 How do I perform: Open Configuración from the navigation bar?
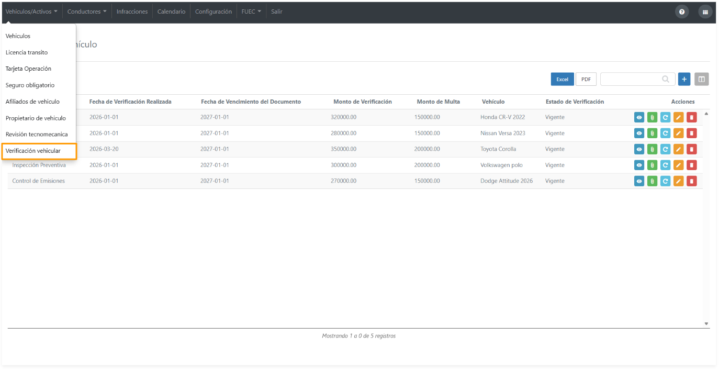point(214,12)
